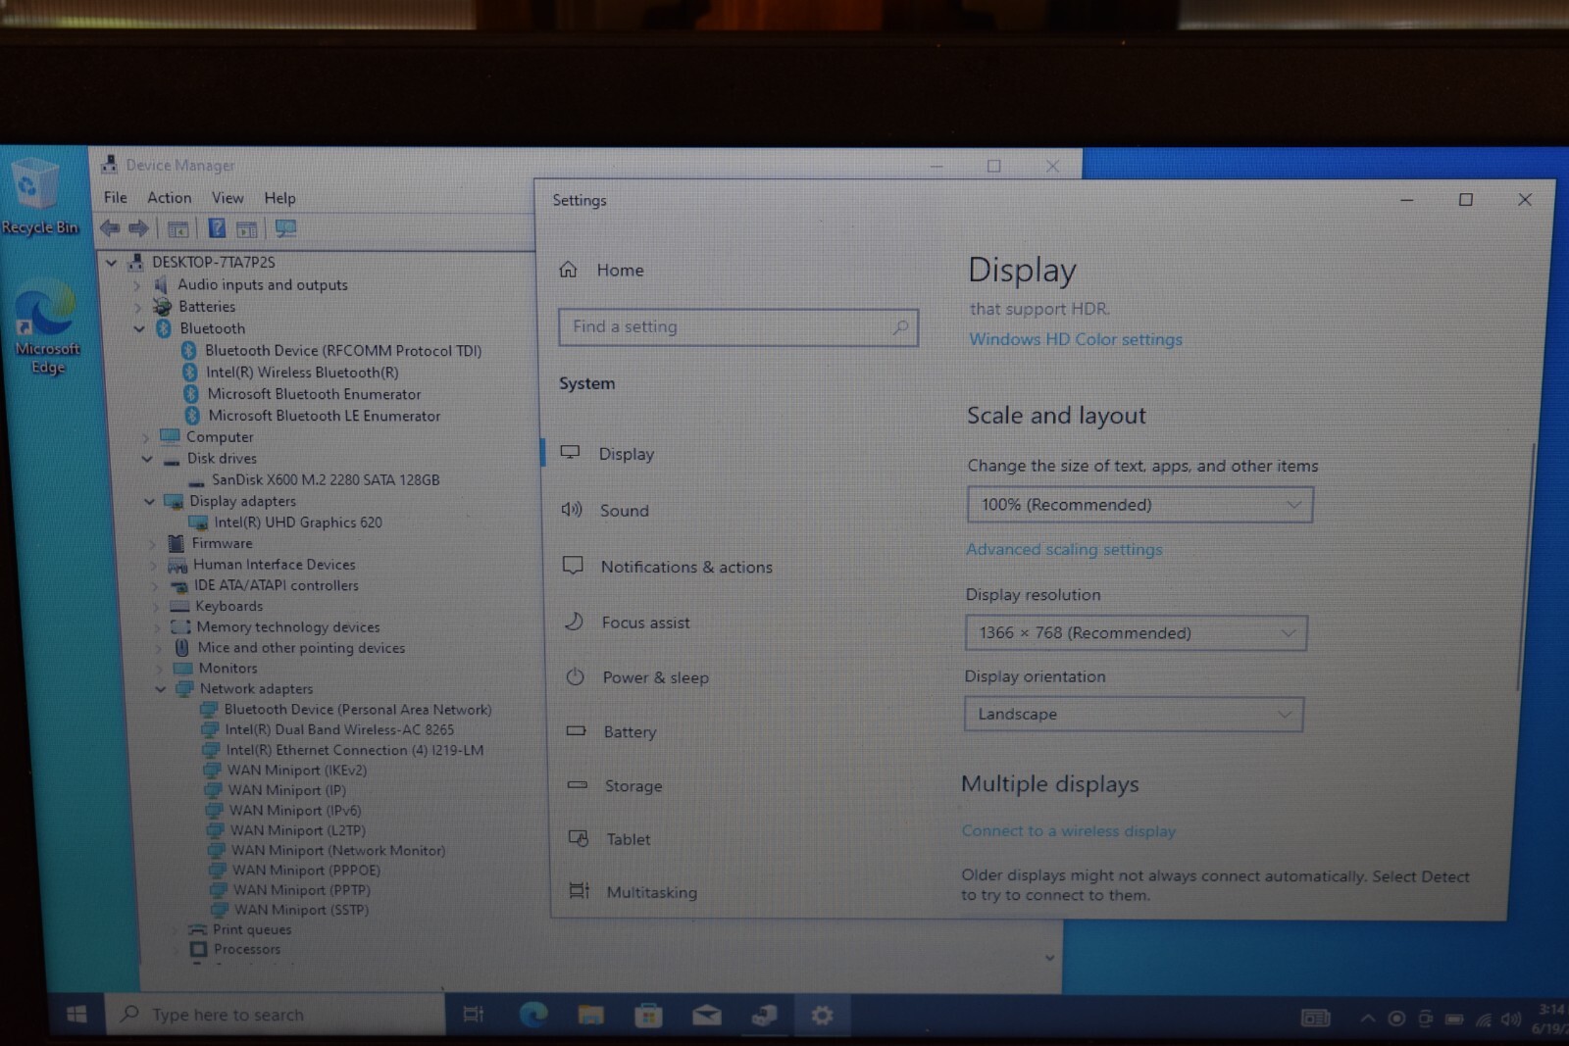Open Advanced scaling settings link
The width and height of the screenshot is (1569, 1046).
point(1064,550)
